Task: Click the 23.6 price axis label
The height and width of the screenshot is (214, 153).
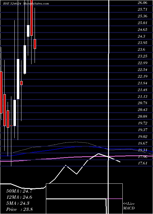Action: click(x=141, y=50)
